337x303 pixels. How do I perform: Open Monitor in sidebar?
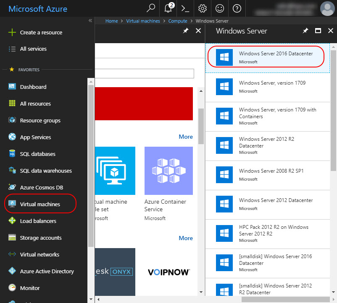coord(30,288)
